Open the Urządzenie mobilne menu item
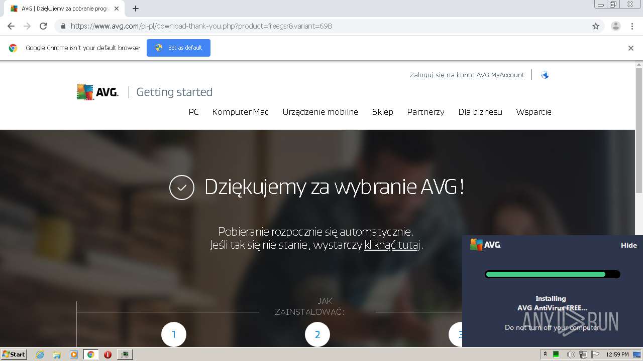Viewport: 643px width, 361px height. pos(320,112)
